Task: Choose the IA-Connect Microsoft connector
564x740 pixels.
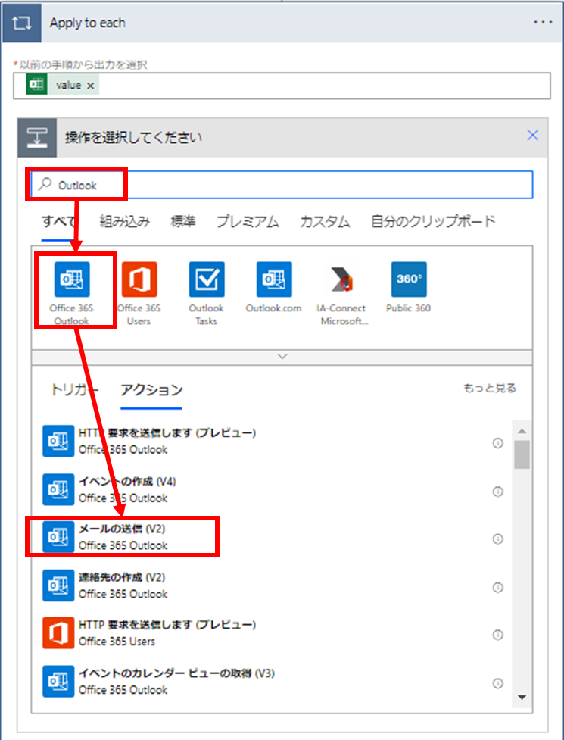Action: pos(342,293)
